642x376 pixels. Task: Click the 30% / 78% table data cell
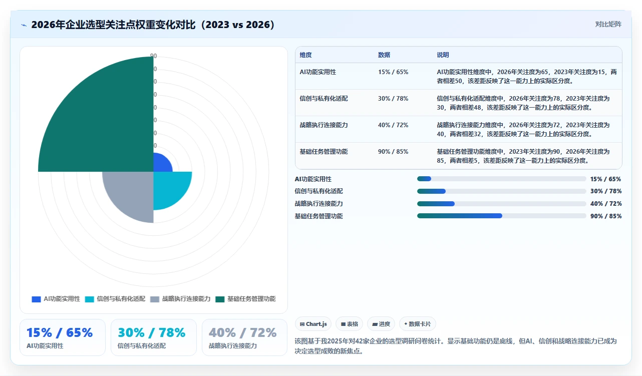(393, 99)
